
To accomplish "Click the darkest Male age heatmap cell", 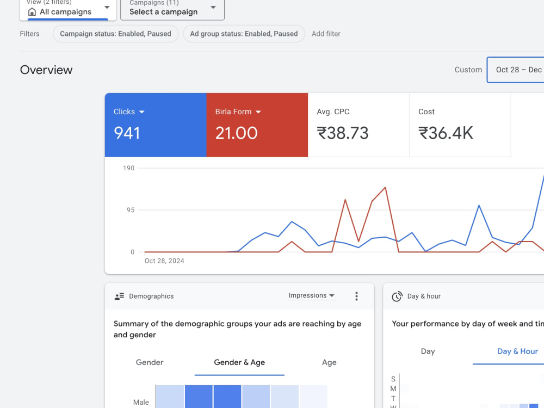I will pyautogui.click(x=227, y=397).
